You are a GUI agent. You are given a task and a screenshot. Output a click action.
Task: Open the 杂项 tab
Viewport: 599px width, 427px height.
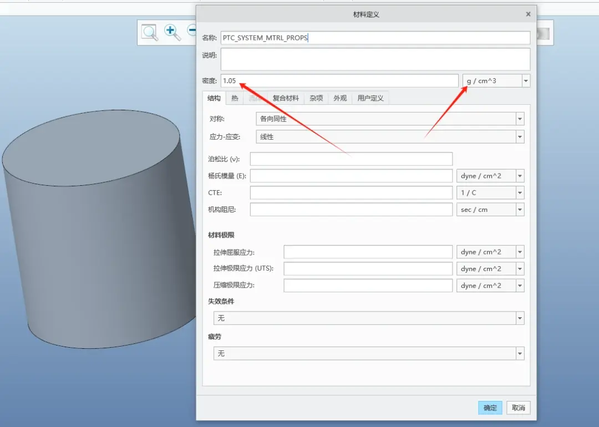(x=316, y=98)
